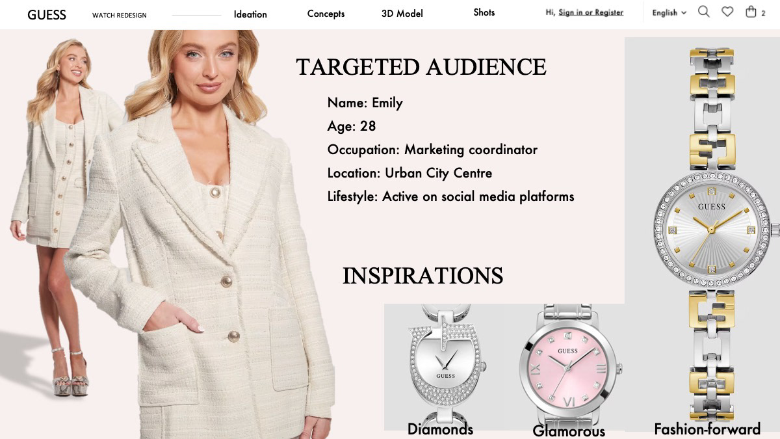Click the Glamorous caption text
Screen dimensions: 780x439
(x=569, y=431)
